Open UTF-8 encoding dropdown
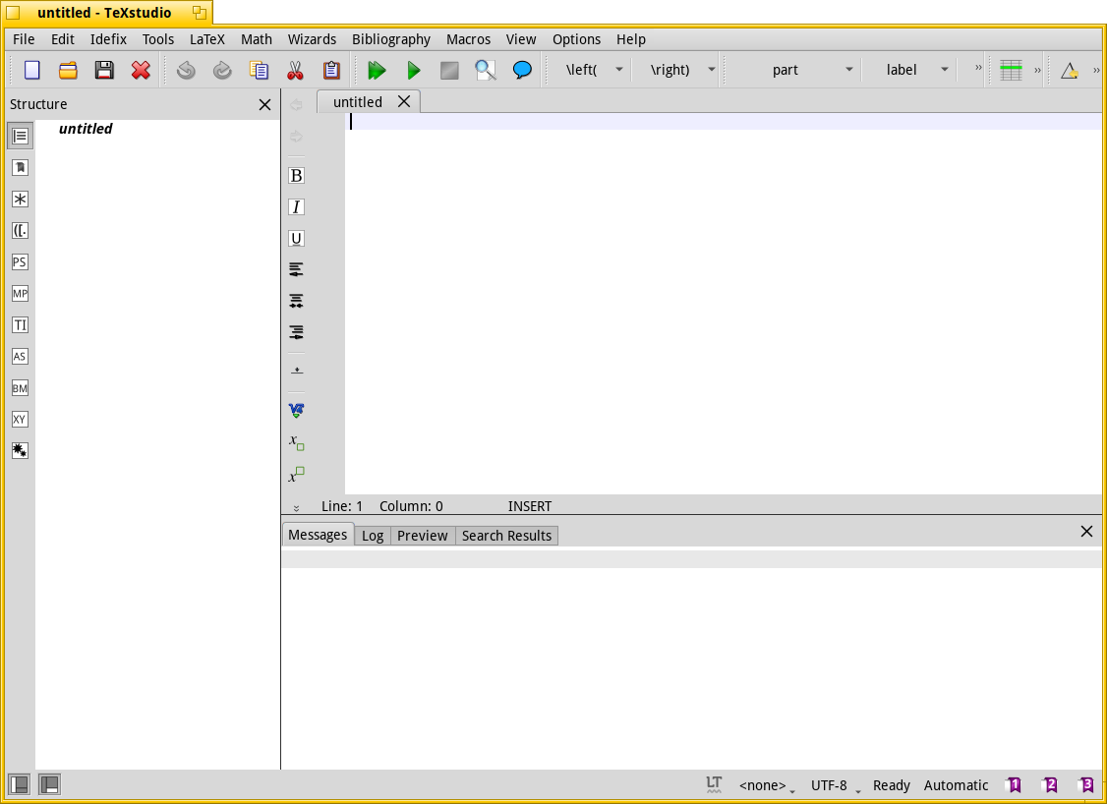 coord(836,785)
